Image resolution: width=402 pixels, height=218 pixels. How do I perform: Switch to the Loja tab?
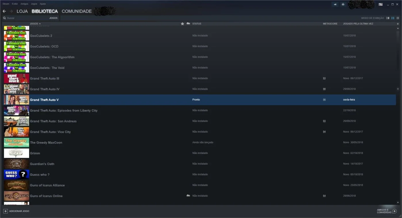click(x=22, y=11)
